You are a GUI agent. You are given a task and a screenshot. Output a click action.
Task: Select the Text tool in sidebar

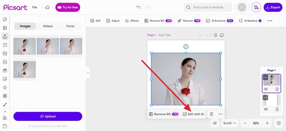click(x=5, y=45)
